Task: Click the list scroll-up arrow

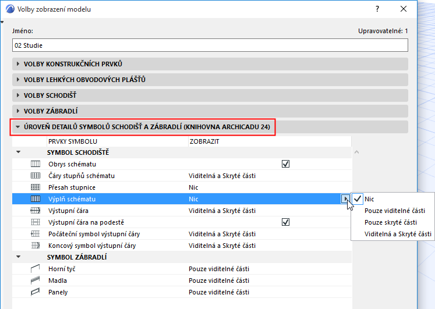Action: point(357,152)
